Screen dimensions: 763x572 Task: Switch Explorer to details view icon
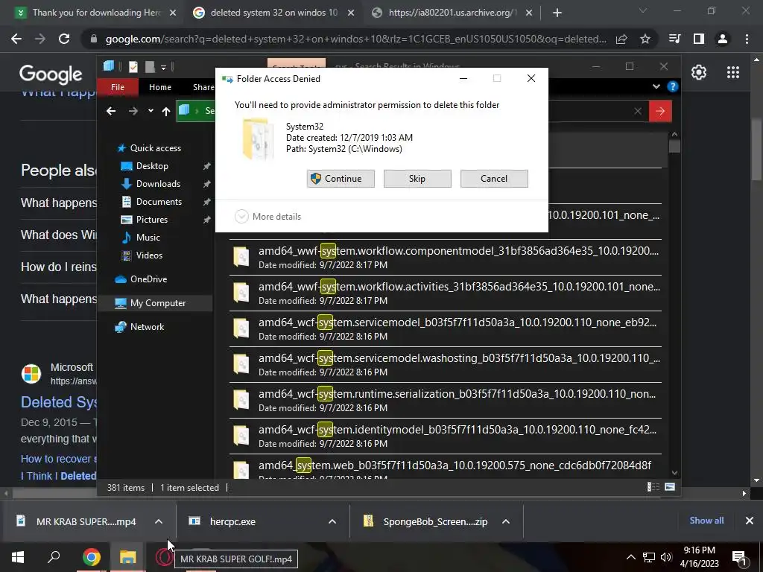(653, 487)
